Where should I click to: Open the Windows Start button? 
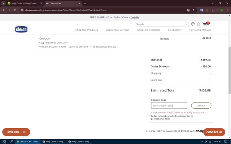(x=4, y=141)
